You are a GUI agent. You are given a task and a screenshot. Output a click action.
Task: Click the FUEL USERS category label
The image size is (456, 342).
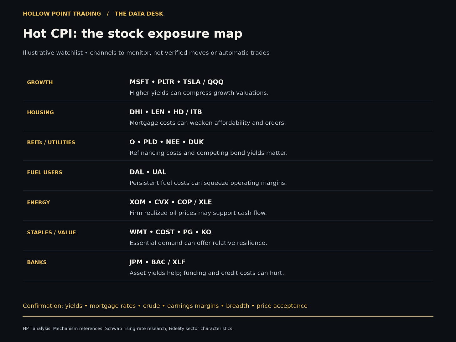(44, 173)
